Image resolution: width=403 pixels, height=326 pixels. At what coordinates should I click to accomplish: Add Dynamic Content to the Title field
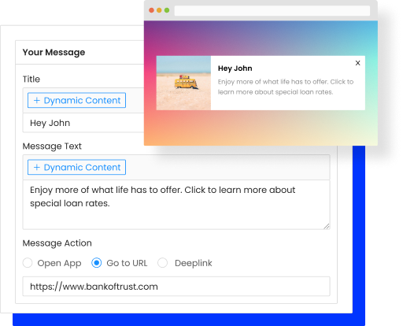[76, 100]
